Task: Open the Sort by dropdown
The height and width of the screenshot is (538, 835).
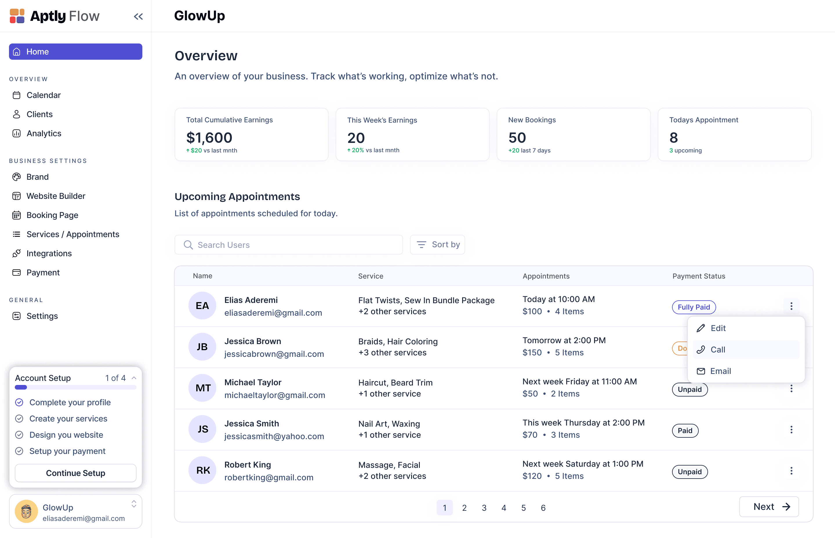Action: coord(438,245)
